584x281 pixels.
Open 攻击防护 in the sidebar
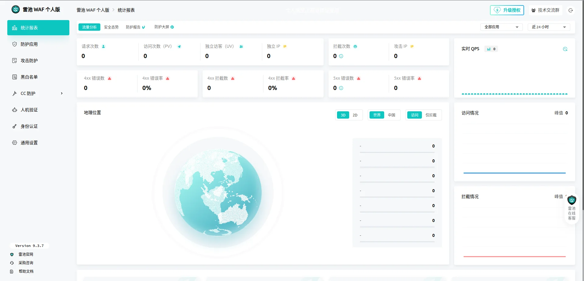pyautogui.click(x=38, y=61)
